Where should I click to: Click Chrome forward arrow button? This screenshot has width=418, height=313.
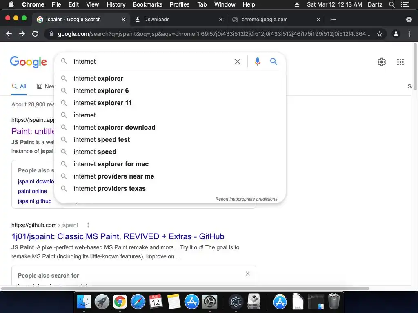click(x=22, y=34)
